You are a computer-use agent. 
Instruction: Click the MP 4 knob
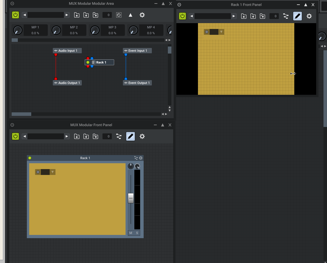[133, 30]
